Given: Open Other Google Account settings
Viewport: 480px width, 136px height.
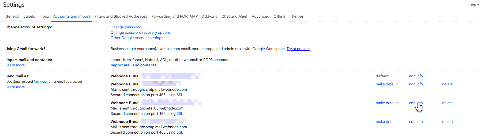Looking at the screenshot, I should (137, 38).
